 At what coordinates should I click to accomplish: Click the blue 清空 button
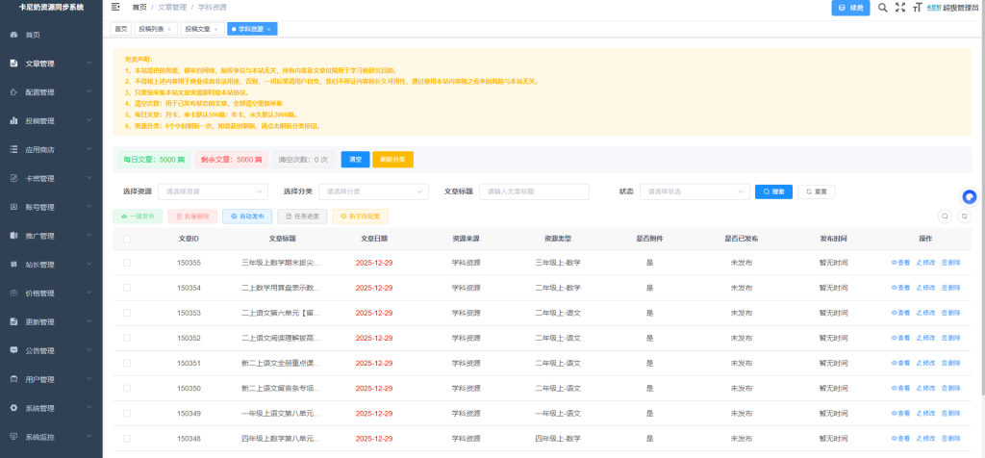(x=356, y=160)
